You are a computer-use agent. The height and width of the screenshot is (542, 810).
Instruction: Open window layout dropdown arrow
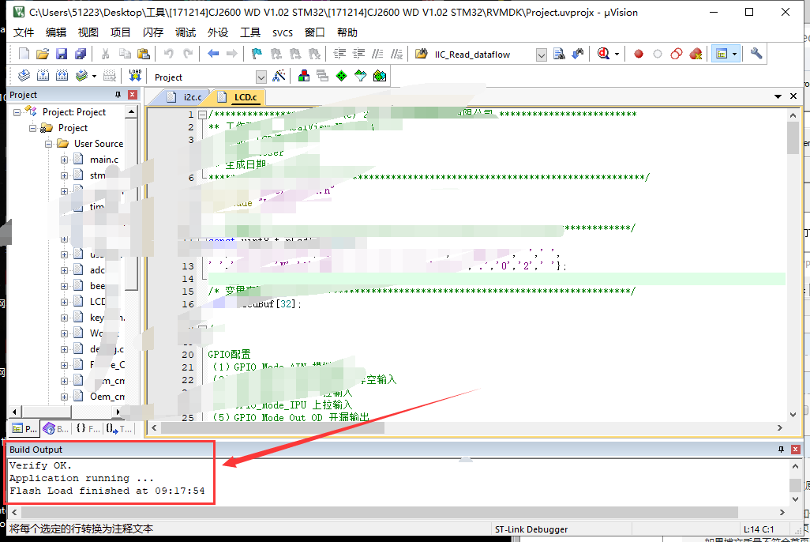734,54
